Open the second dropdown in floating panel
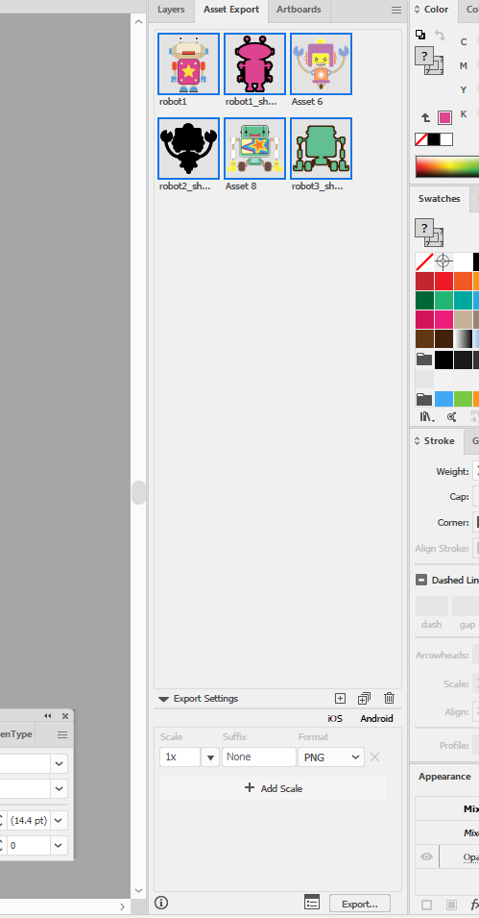Viewport: 479px width, 918px height. (x=60, y=788)
